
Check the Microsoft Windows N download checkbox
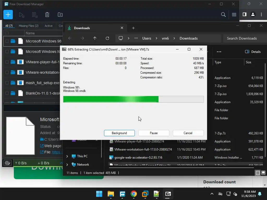7,52
